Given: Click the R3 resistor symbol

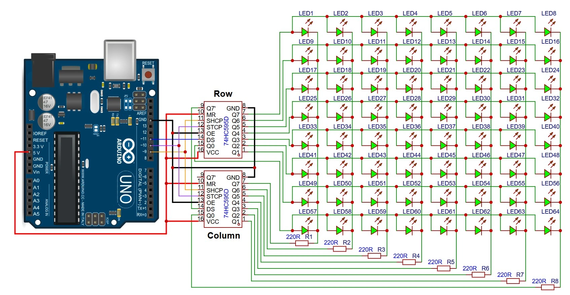Looking at the screenshot, I should click(374, 256).
